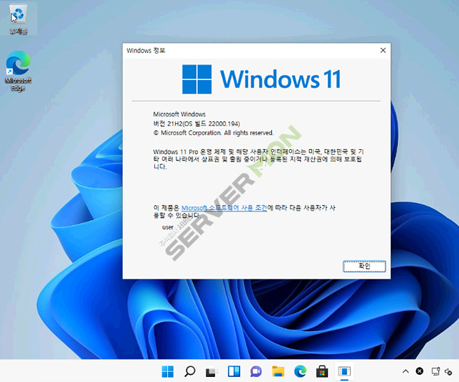Open Microsoft Store from the taskbar
Image resolution: width=459 pixels, height=382 pixels.
click(322, 371)
